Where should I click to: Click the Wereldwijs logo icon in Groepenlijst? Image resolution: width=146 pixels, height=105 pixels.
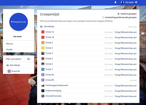pos(41,26)
